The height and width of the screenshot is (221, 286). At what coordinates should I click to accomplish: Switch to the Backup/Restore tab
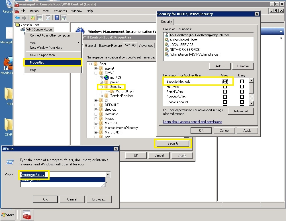(x=110, y=46)
